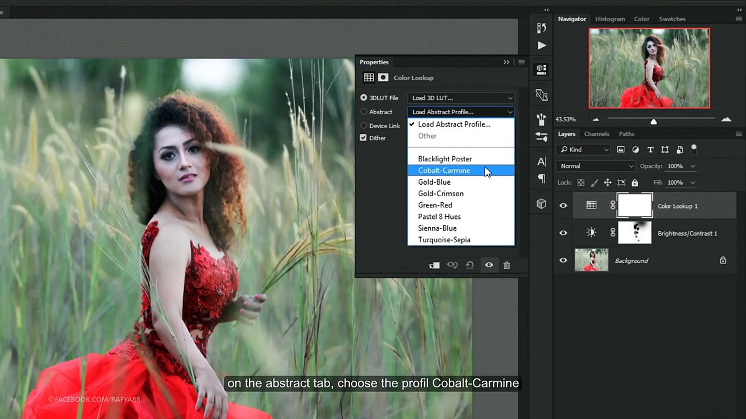
Task: Open the Normal blend mode dropdown
Action: tap(596, 166)
